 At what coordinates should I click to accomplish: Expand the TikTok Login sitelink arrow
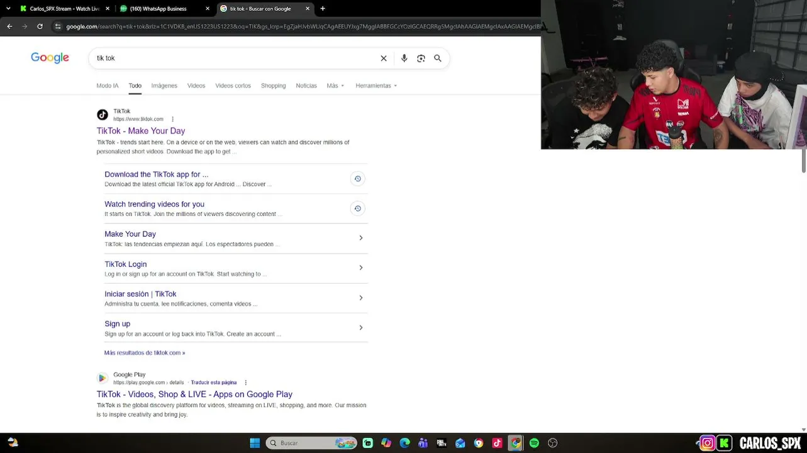[x=360, y=267]
